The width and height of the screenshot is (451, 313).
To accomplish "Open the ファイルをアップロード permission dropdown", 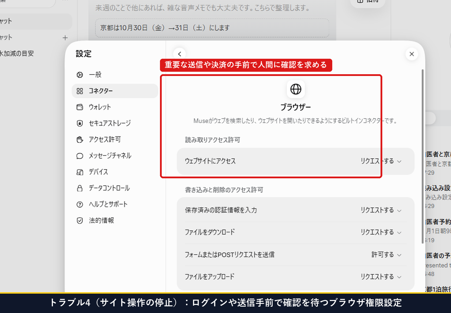I will [381, 277].
